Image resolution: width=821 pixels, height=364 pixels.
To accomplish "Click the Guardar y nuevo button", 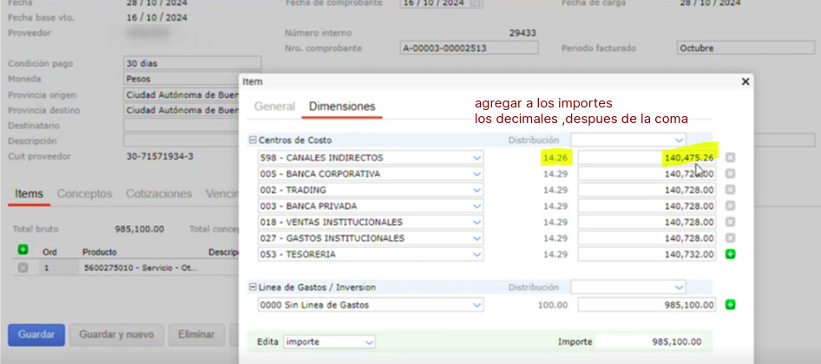I will 116,335.
